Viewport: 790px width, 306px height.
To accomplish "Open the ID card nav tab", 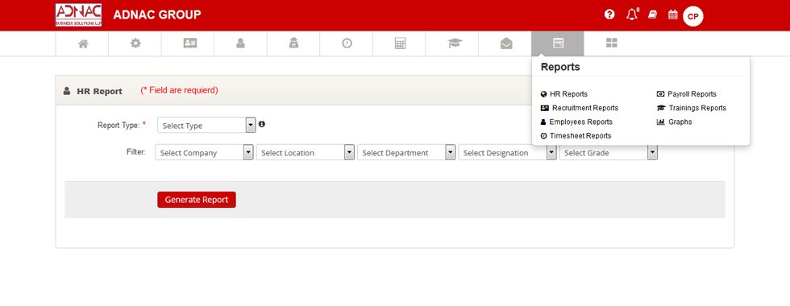I will [188, 43].
